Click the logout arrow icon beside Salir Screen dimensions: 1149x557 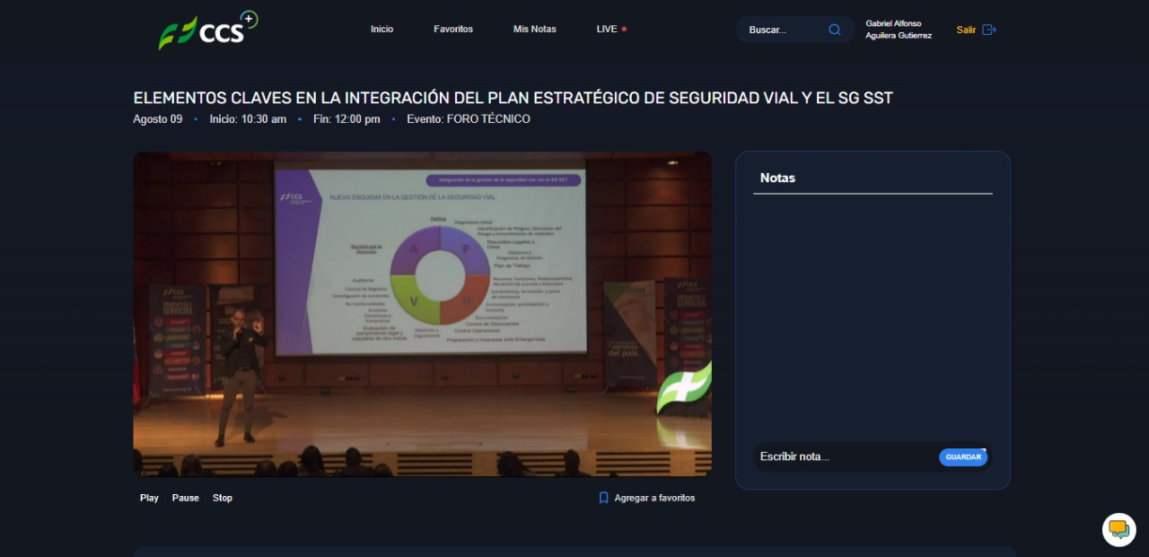click(989, 30)
